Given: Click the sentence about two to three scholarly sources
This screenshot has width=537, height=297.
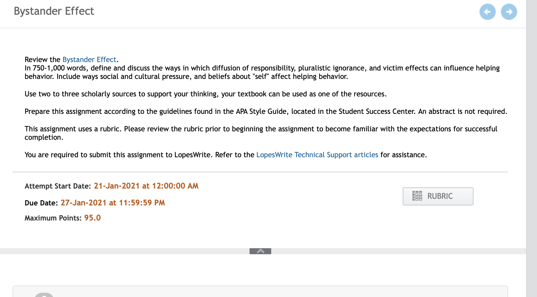Looking at the screenshot, I should pyautogui.click(x=206, y=94).
